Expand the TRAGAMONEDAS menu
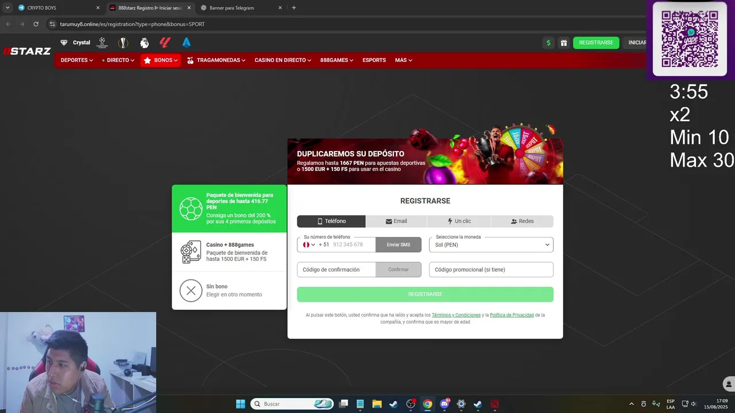Viewport: 735px width, 413px height. [216, 60]
